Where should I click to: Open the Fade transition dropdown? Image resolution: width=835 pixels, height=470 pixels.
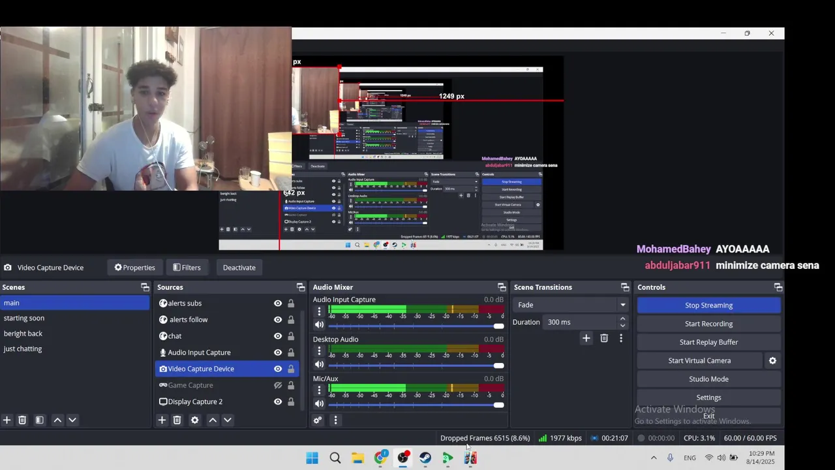tap(572, 305)
